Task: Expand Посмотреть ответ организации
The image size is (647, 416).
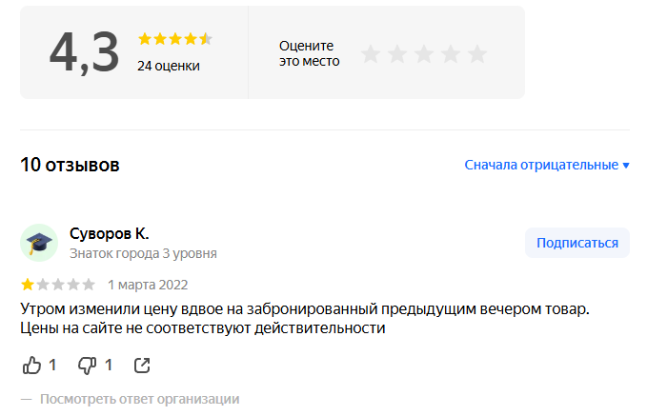Action: 139,399
